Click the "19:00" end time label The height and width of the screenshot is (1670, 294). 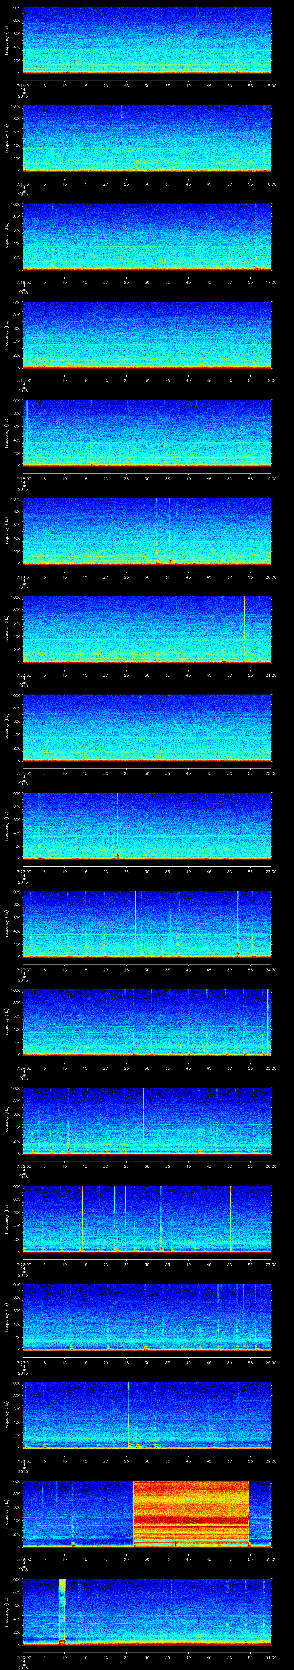tap(271, 478)
